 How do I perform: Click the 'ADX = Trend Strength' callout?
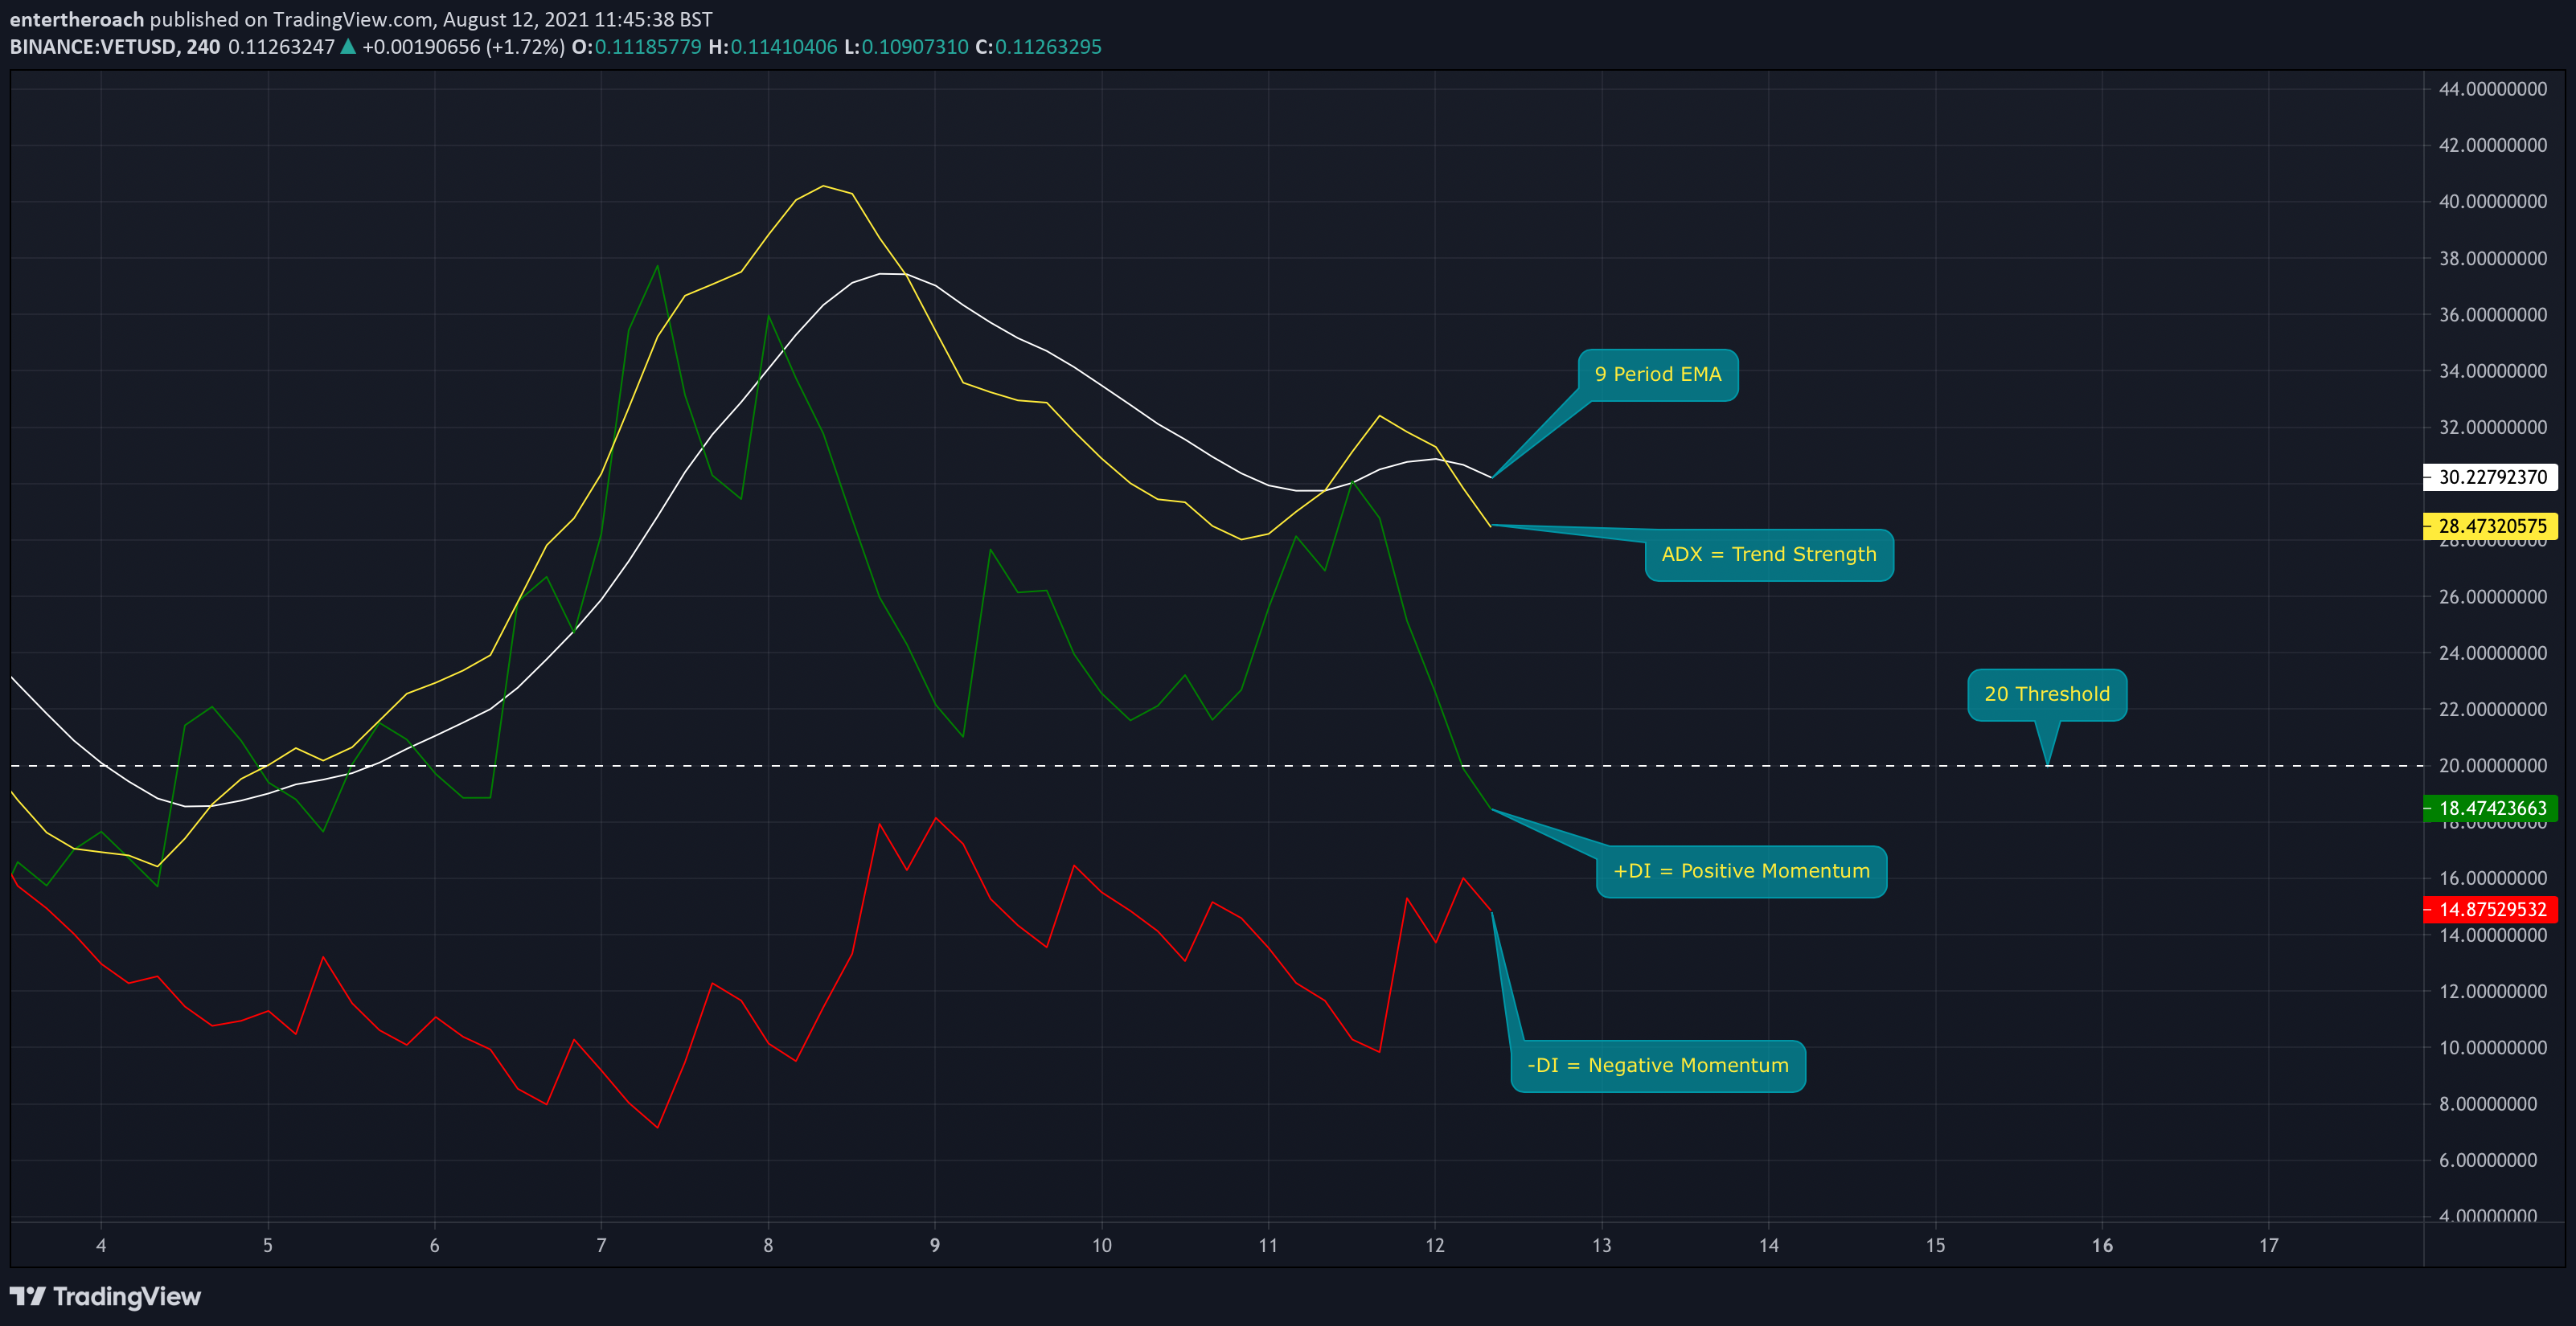point(1768,555)
